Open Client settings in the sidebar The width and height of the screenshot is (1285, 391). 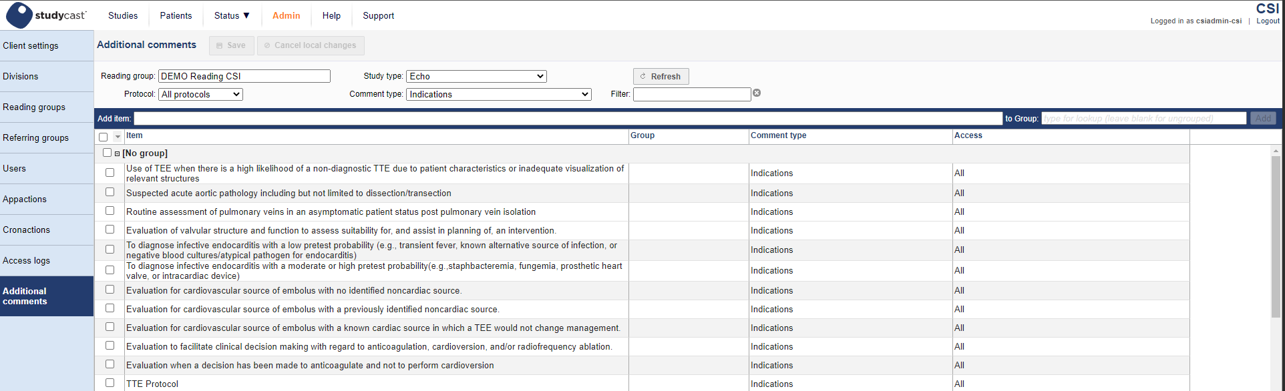tap(47, 45)
